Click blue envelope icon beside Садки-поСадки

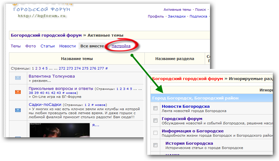point(18,110)
